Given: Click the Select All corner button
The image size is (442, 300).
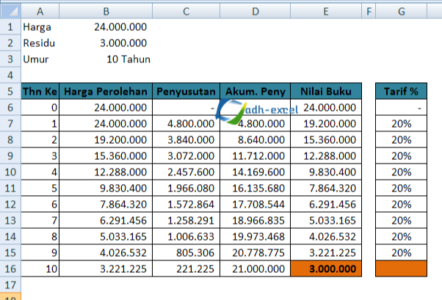Looking at the screenshot, I should [x=10, y=11].
